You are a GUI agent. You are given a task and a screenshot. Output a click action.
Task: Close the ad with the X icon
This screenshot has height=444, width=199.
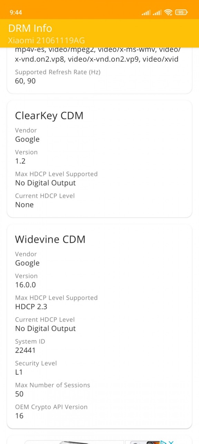tap(171, 442)
